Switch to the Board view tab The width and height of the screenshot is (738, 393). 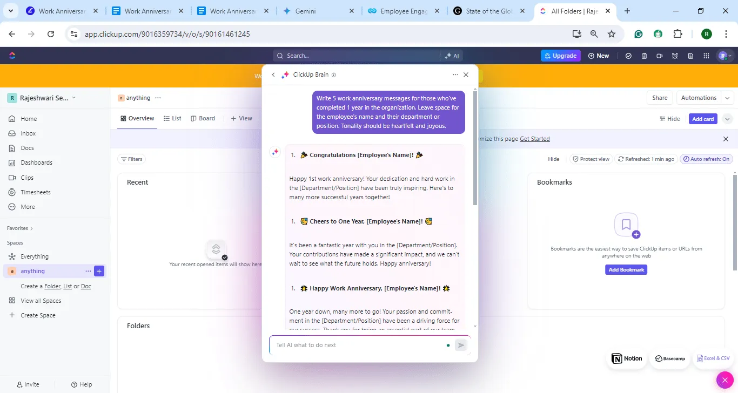click(x=203, y=118)
